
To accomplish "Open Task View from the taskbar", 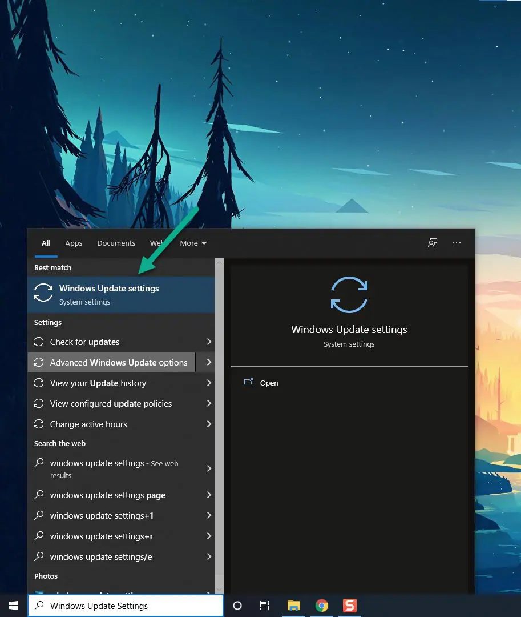I will click(265, 606).
